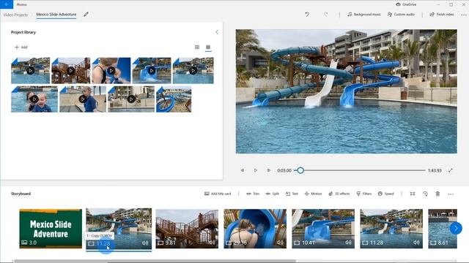Open Background music options
The image size is (469, 263).
tap(364, 15)
